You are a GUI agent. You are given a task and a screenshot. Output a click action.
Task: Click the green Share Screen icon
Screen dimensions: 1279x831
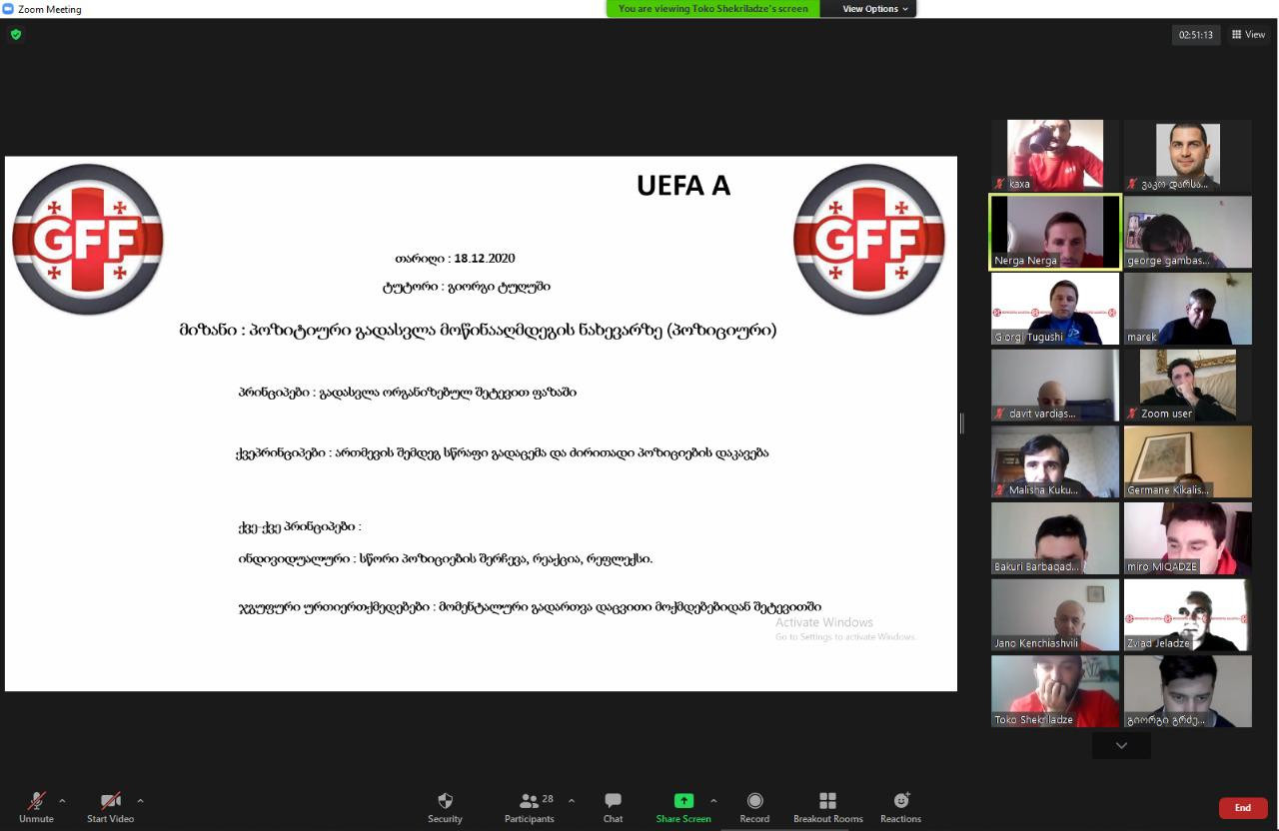coord(683,801)
